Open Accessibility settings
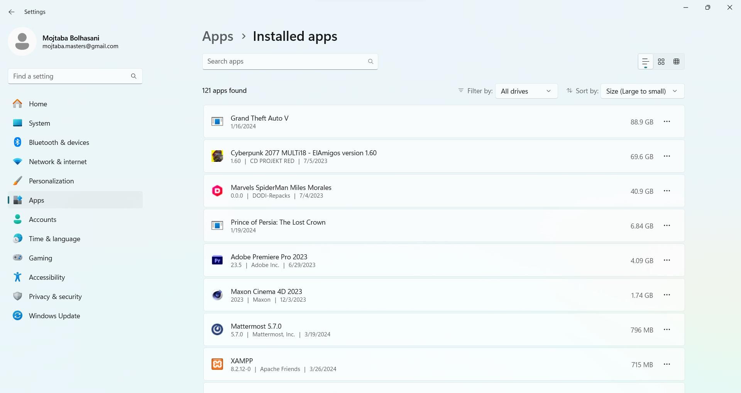Viewport: 741px width, 393px height. (75, 277)
